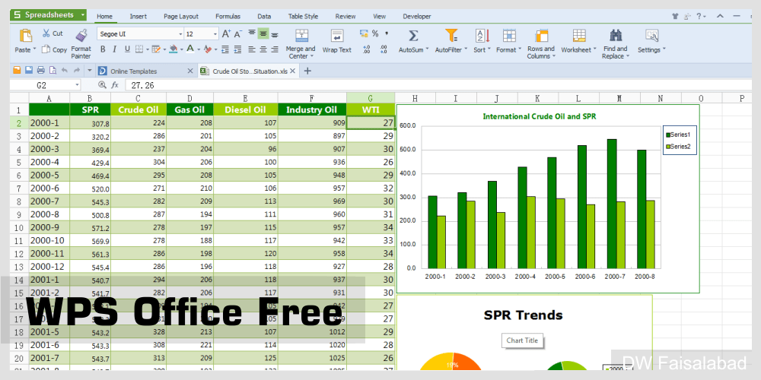
Task: Decrease font size with the A- icon
Action: pyautogui.click(x=237, y=34)
